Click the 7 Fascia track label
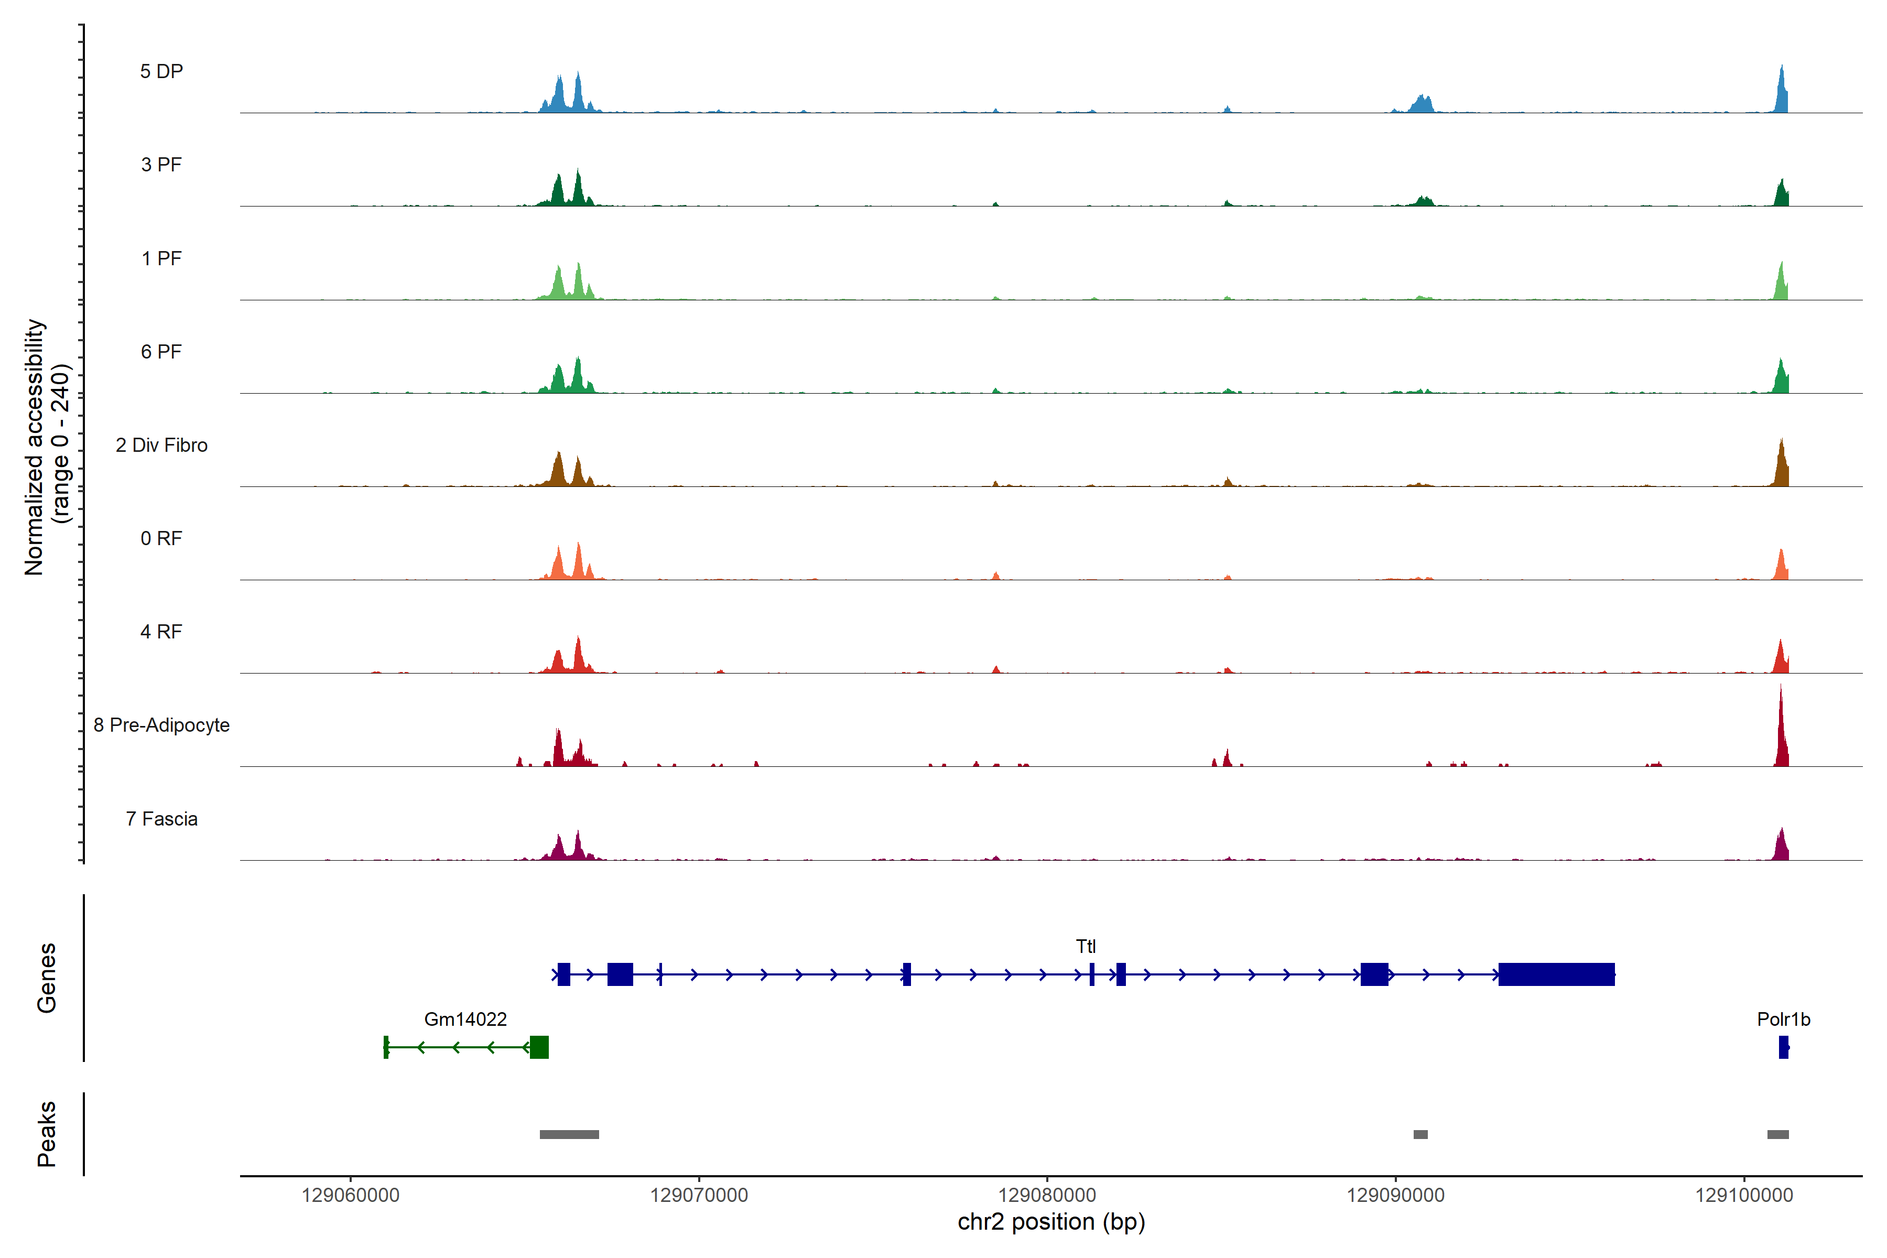 tap(161, 819)
